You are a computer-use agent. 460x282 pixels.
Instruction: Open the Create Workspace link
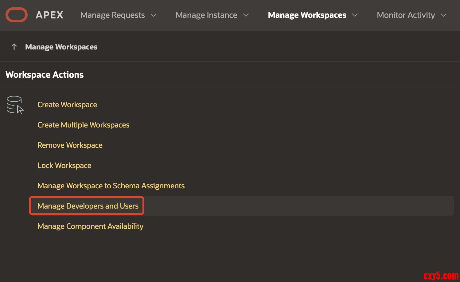(67, 105)
